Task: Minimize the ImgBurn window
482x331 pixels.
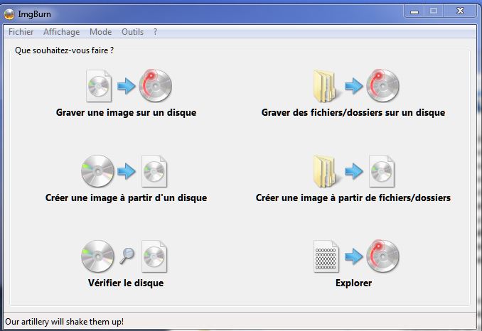Action: [414, 11]
